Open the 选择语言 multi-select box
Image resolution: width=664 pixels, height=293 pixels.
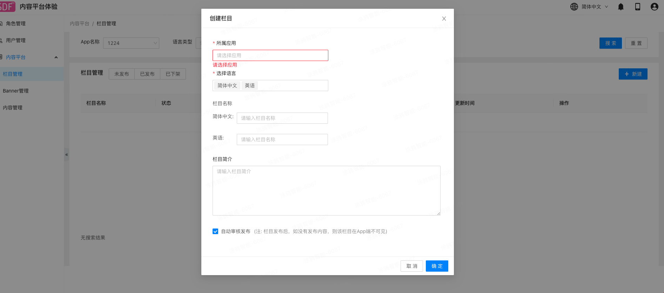tap(270, 86)
